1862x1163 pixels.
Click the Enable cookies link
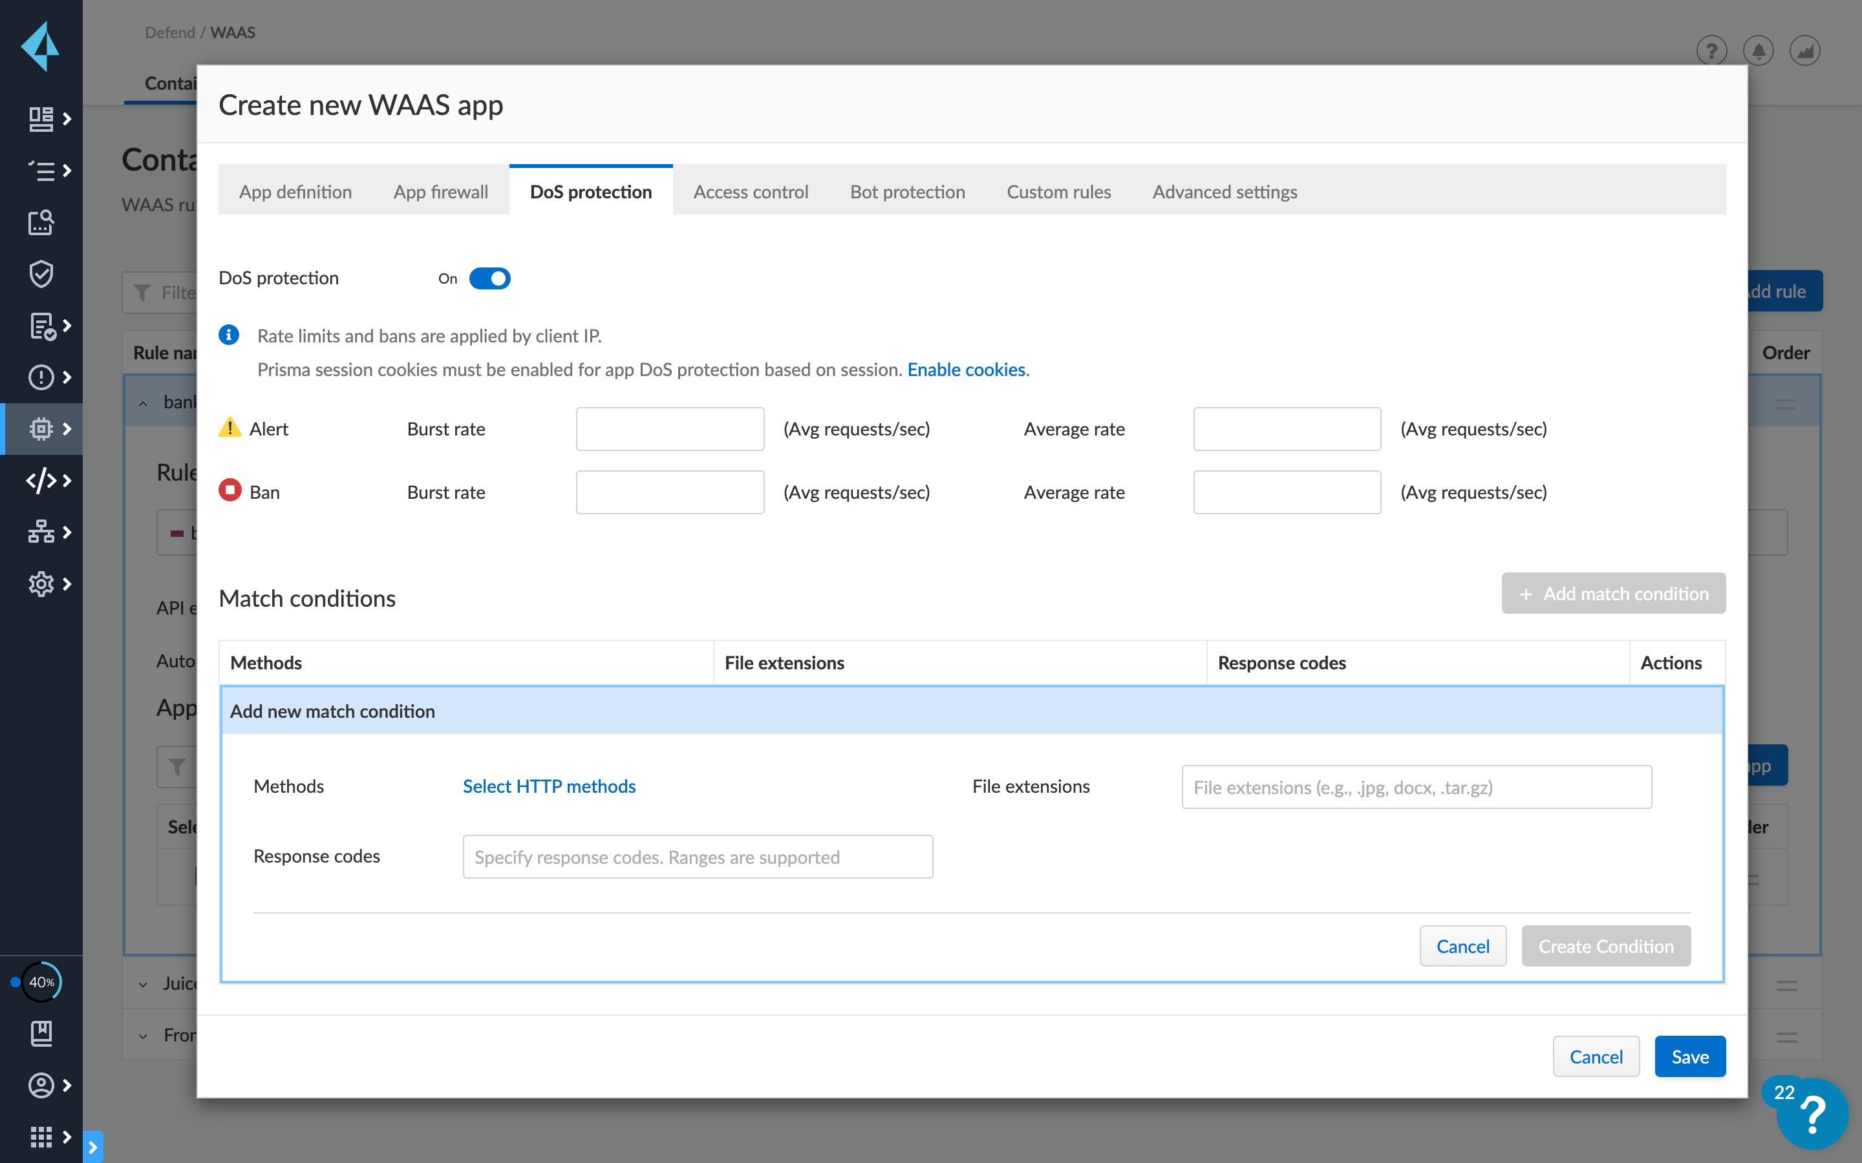pyautogui.click(x=966, y=369)
